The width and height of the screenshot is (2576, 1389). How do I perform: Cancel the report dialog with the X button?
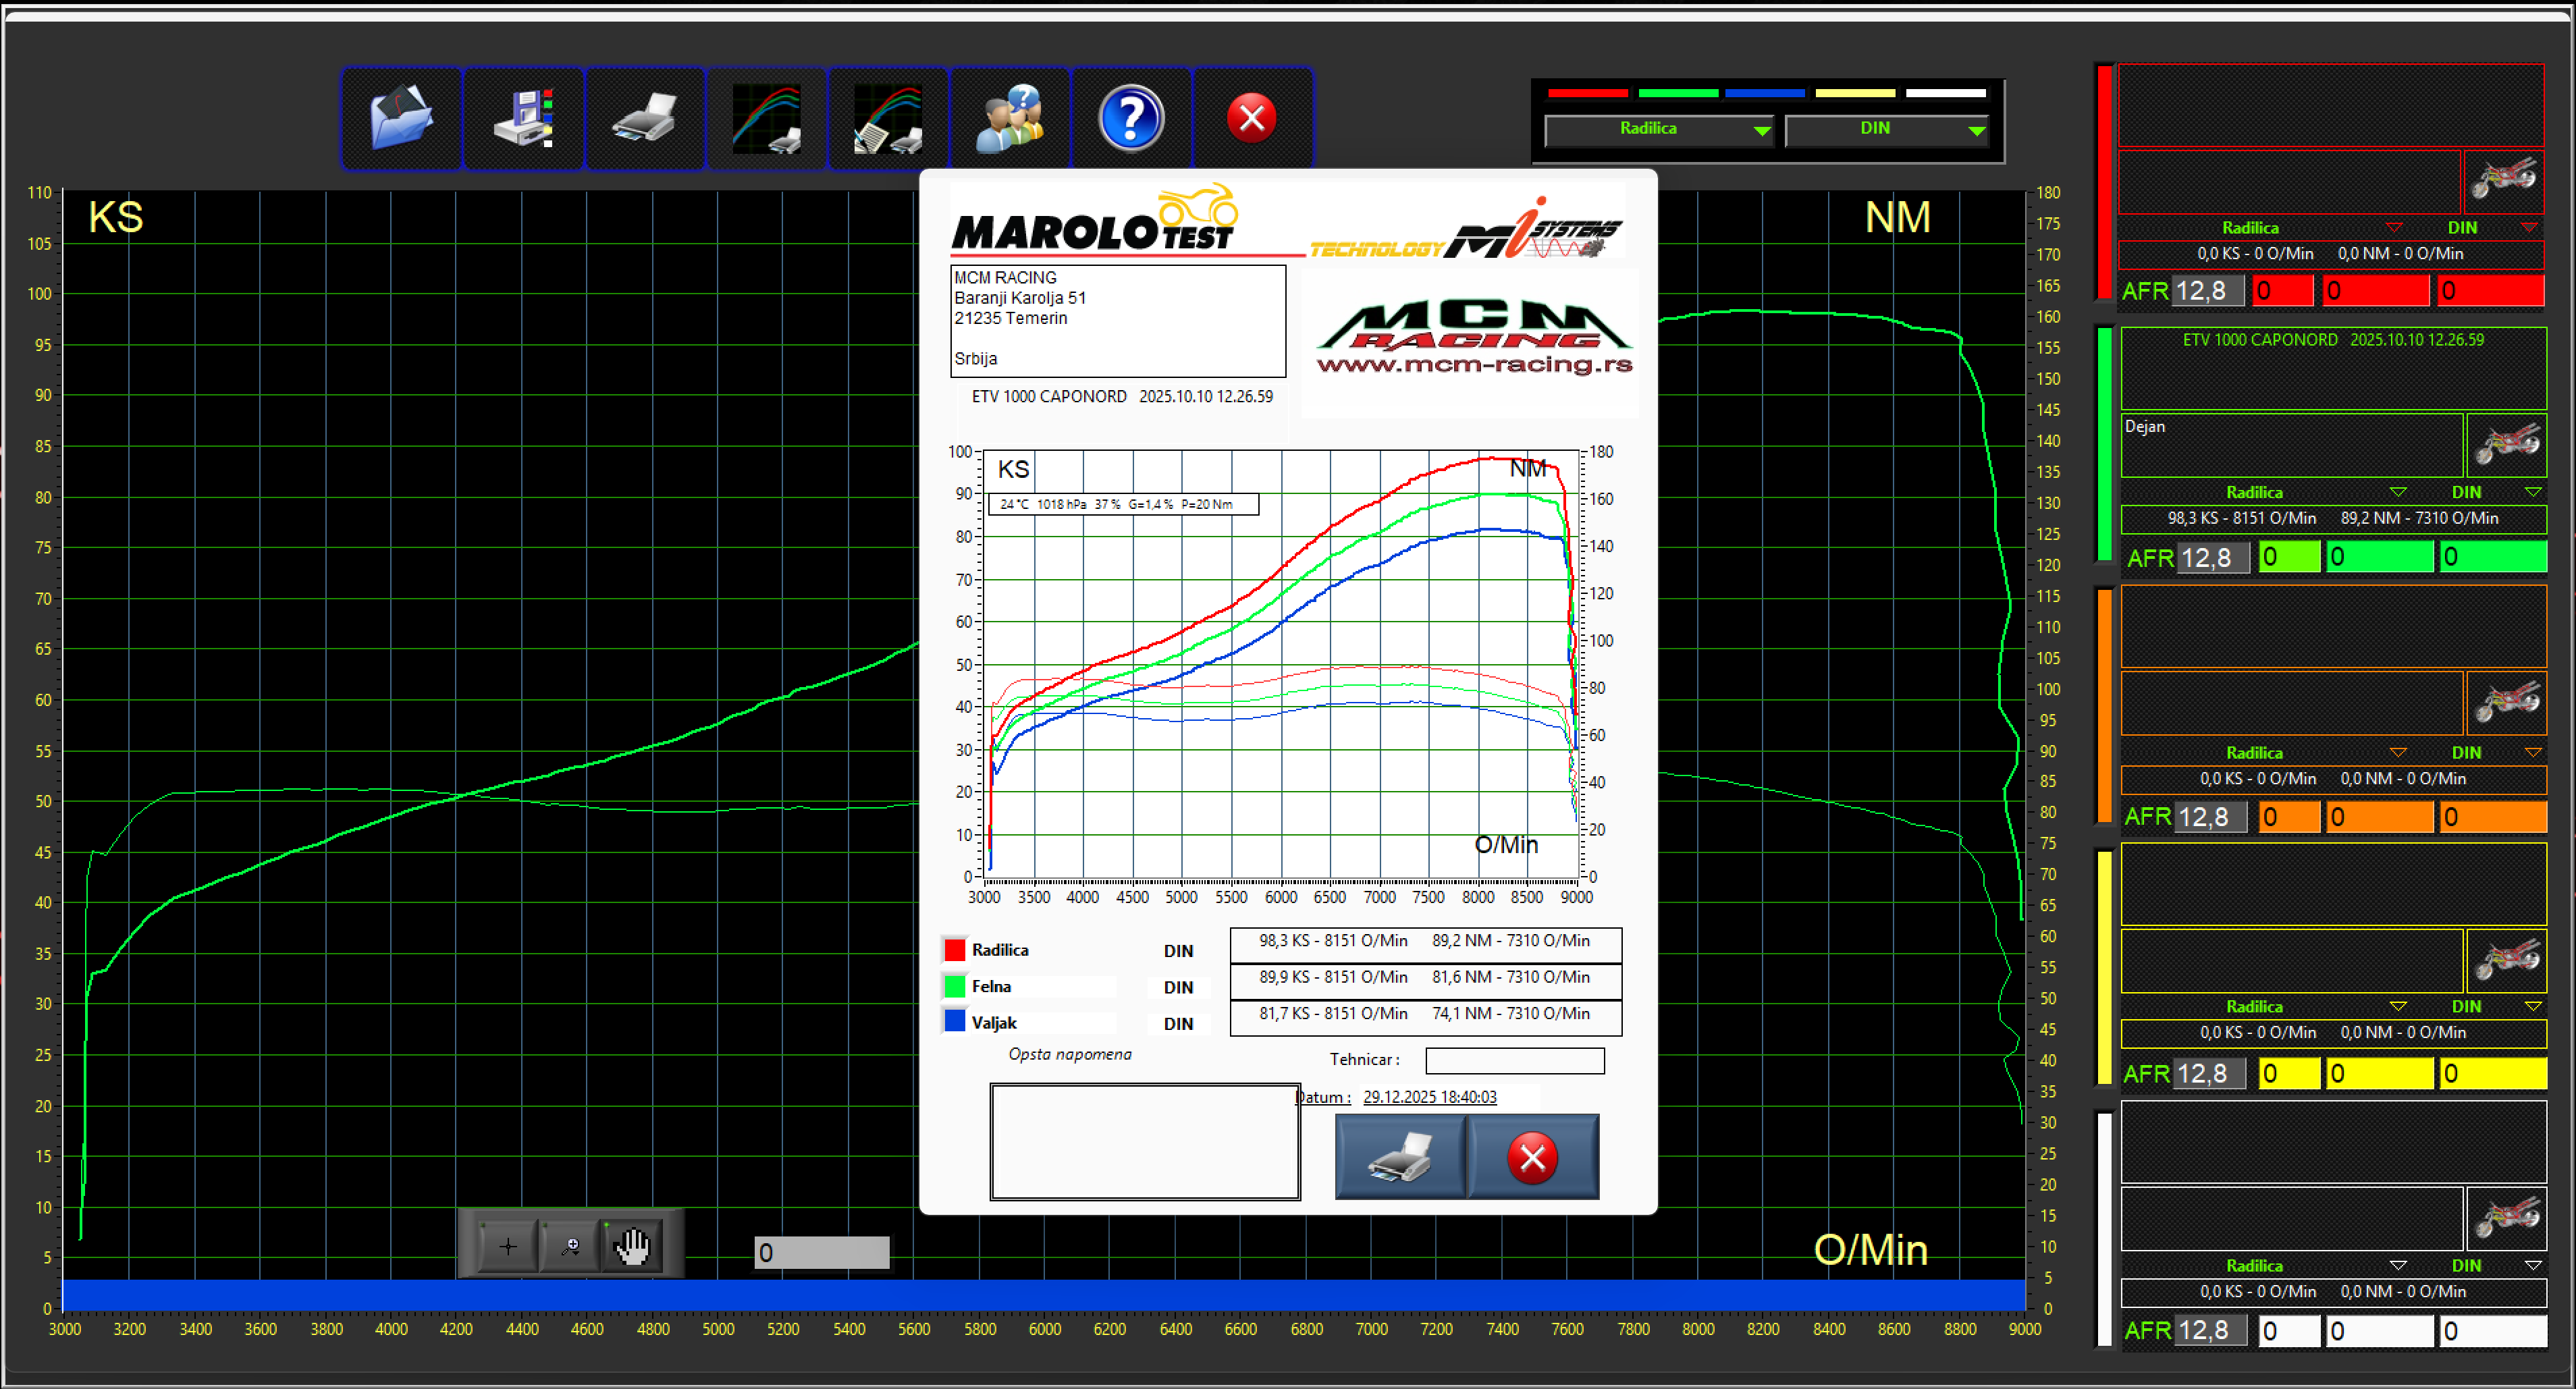[x=1531, y=1157]
